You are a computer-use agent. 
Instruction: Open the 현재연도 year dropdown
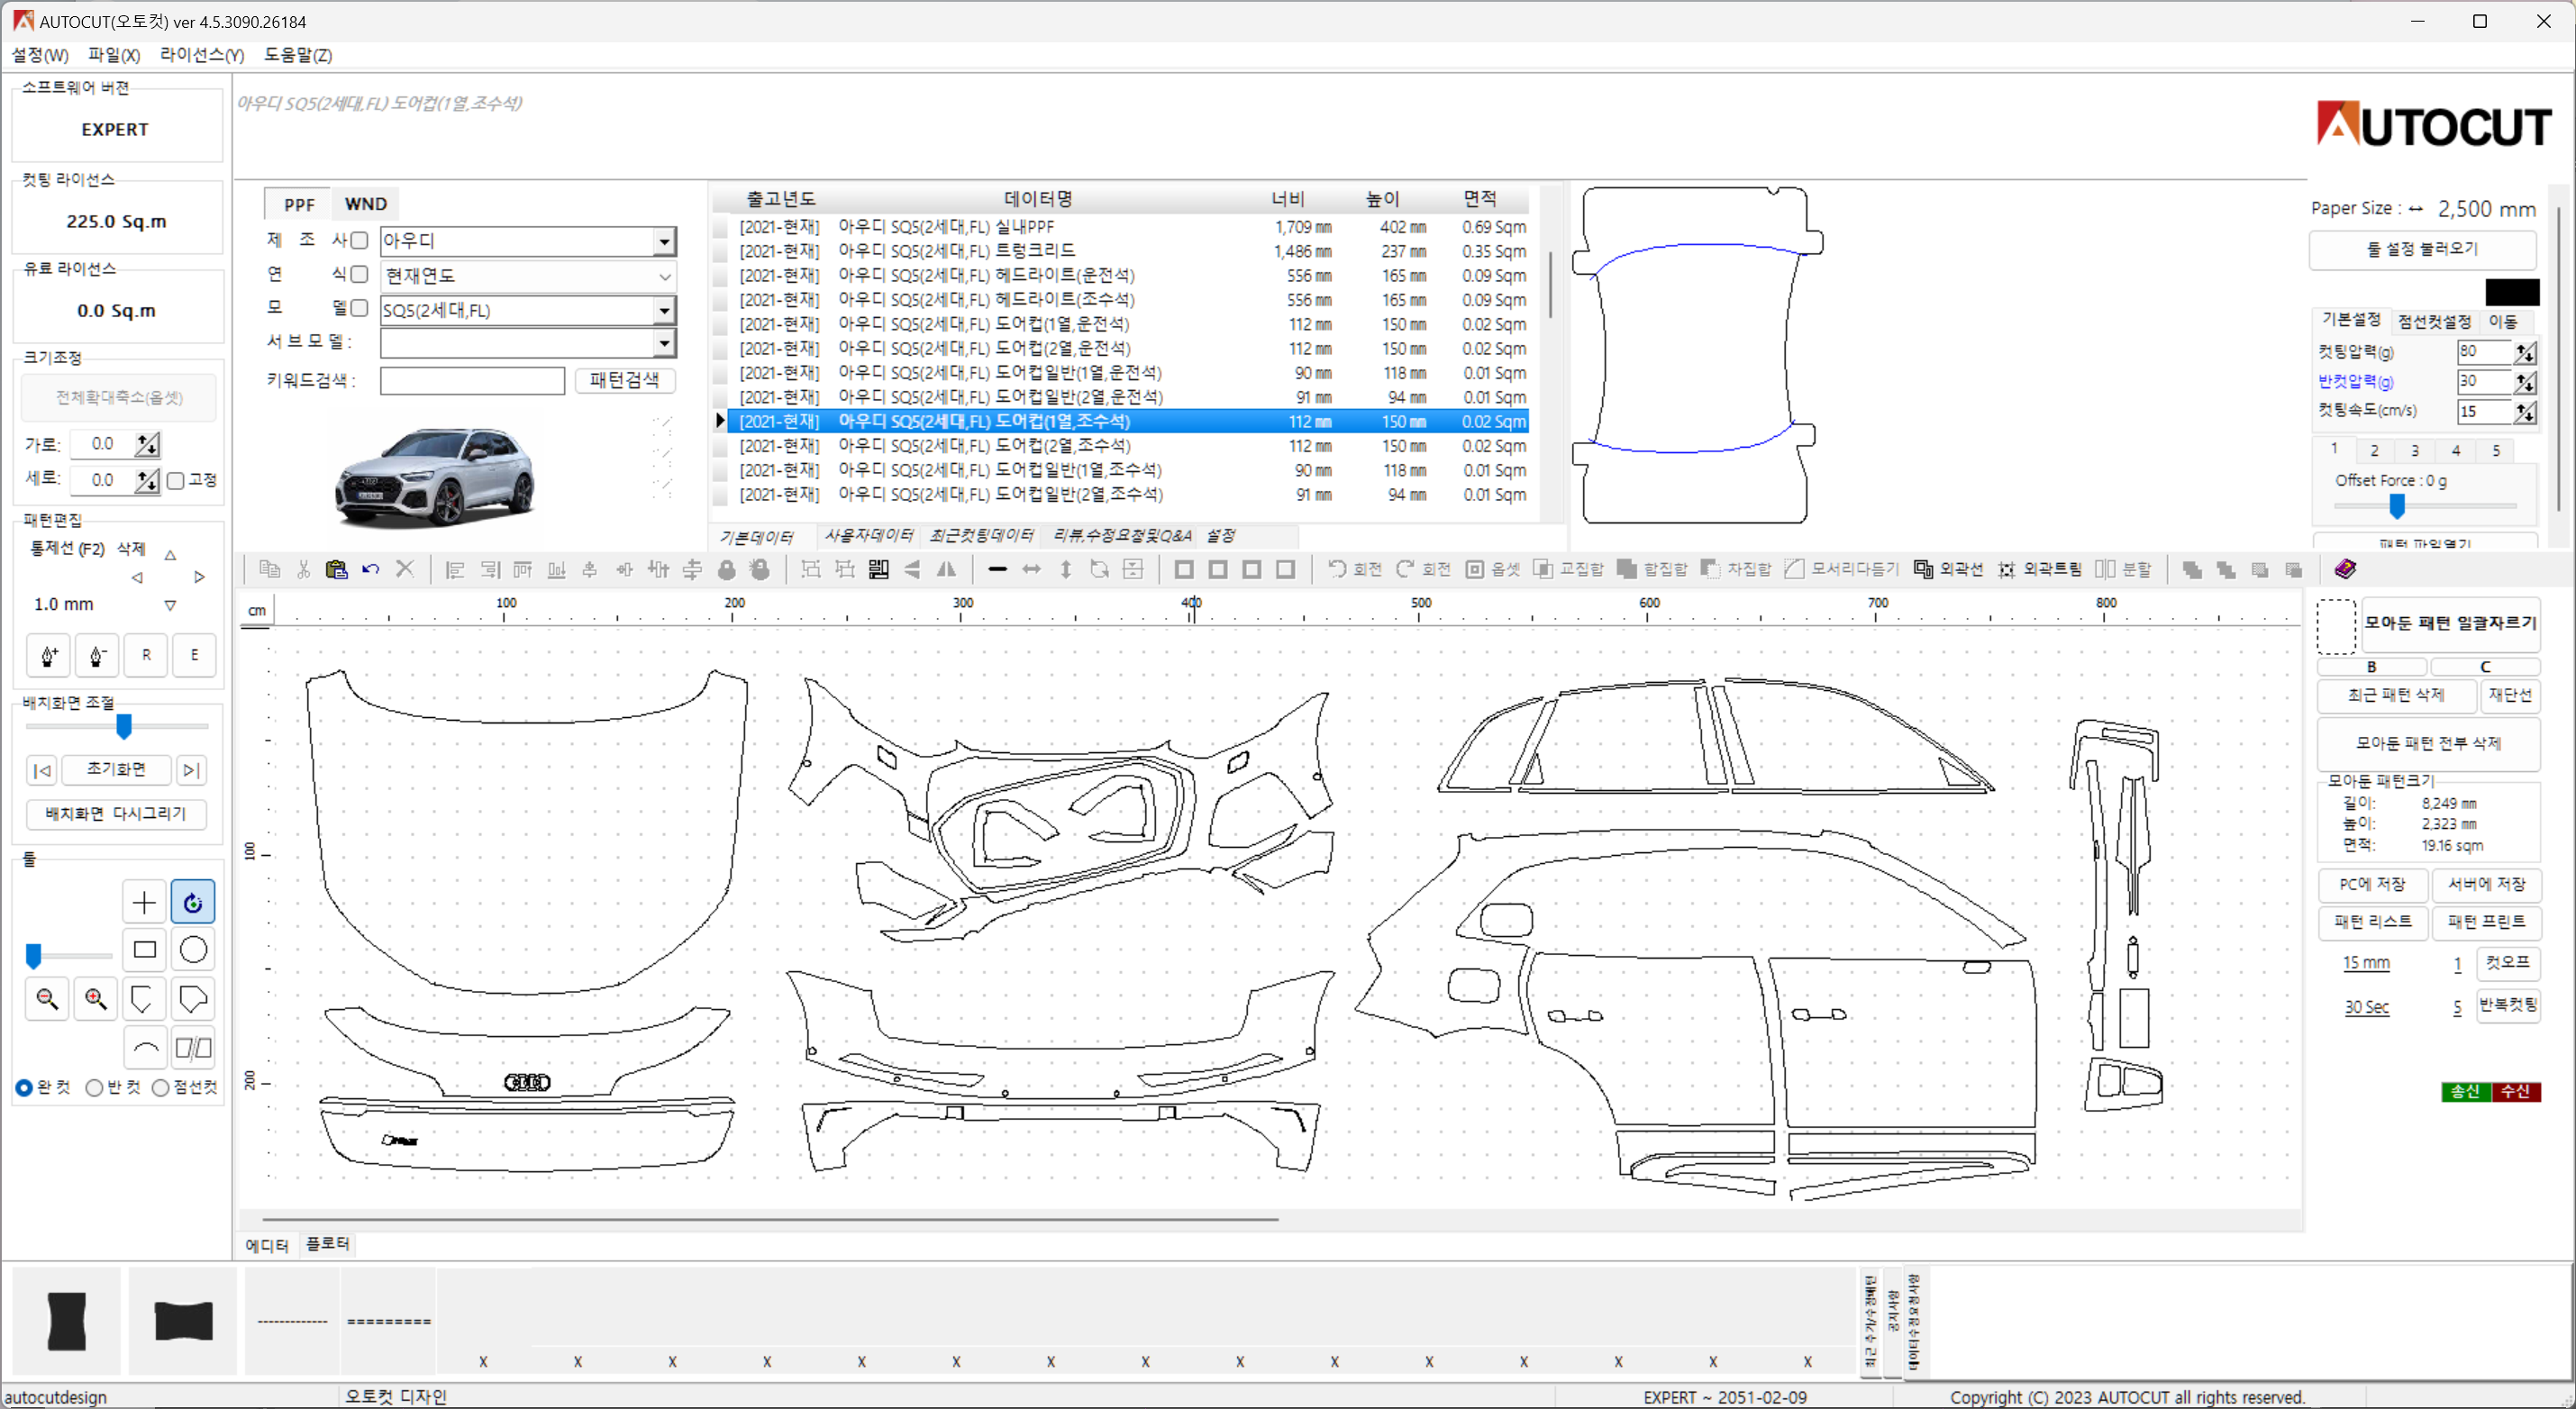point(664,276)
